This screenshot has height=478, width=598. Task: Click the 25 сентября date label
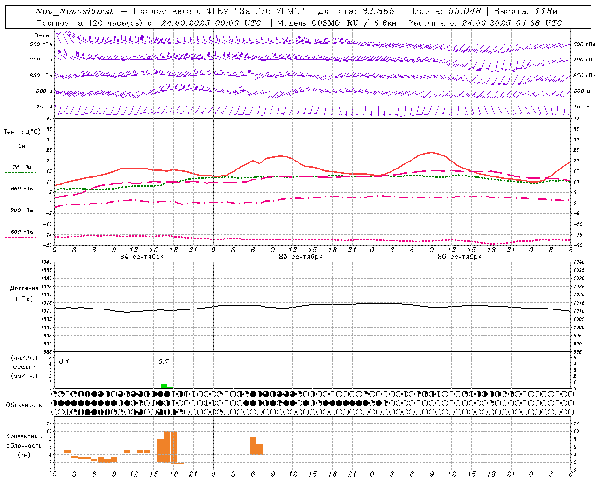[301, 257]
